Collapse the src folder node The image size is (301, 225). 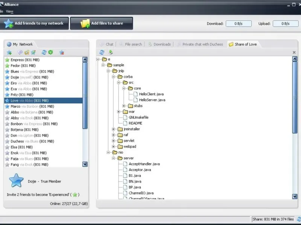point(119,82)
